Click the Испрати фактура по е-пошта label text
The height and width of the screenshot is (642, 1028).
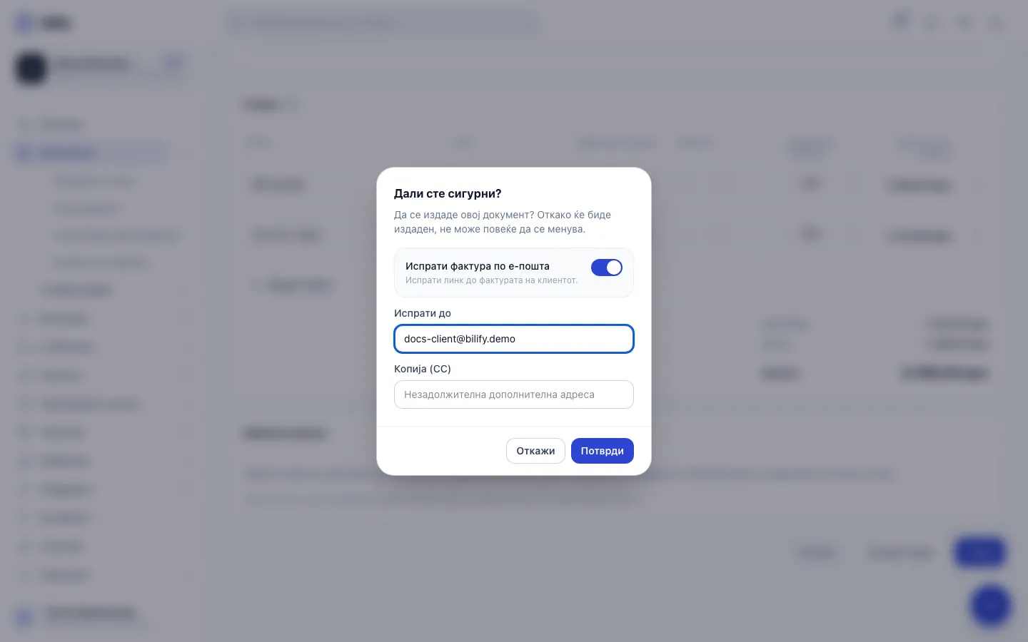478,266
